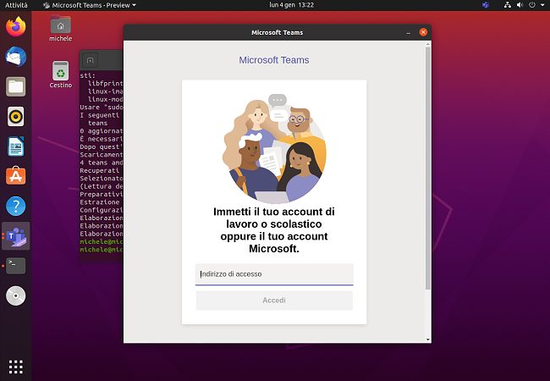Click the Microsoft Teams heading text
This screenshot has width=550, height=381.
[274, 60]
